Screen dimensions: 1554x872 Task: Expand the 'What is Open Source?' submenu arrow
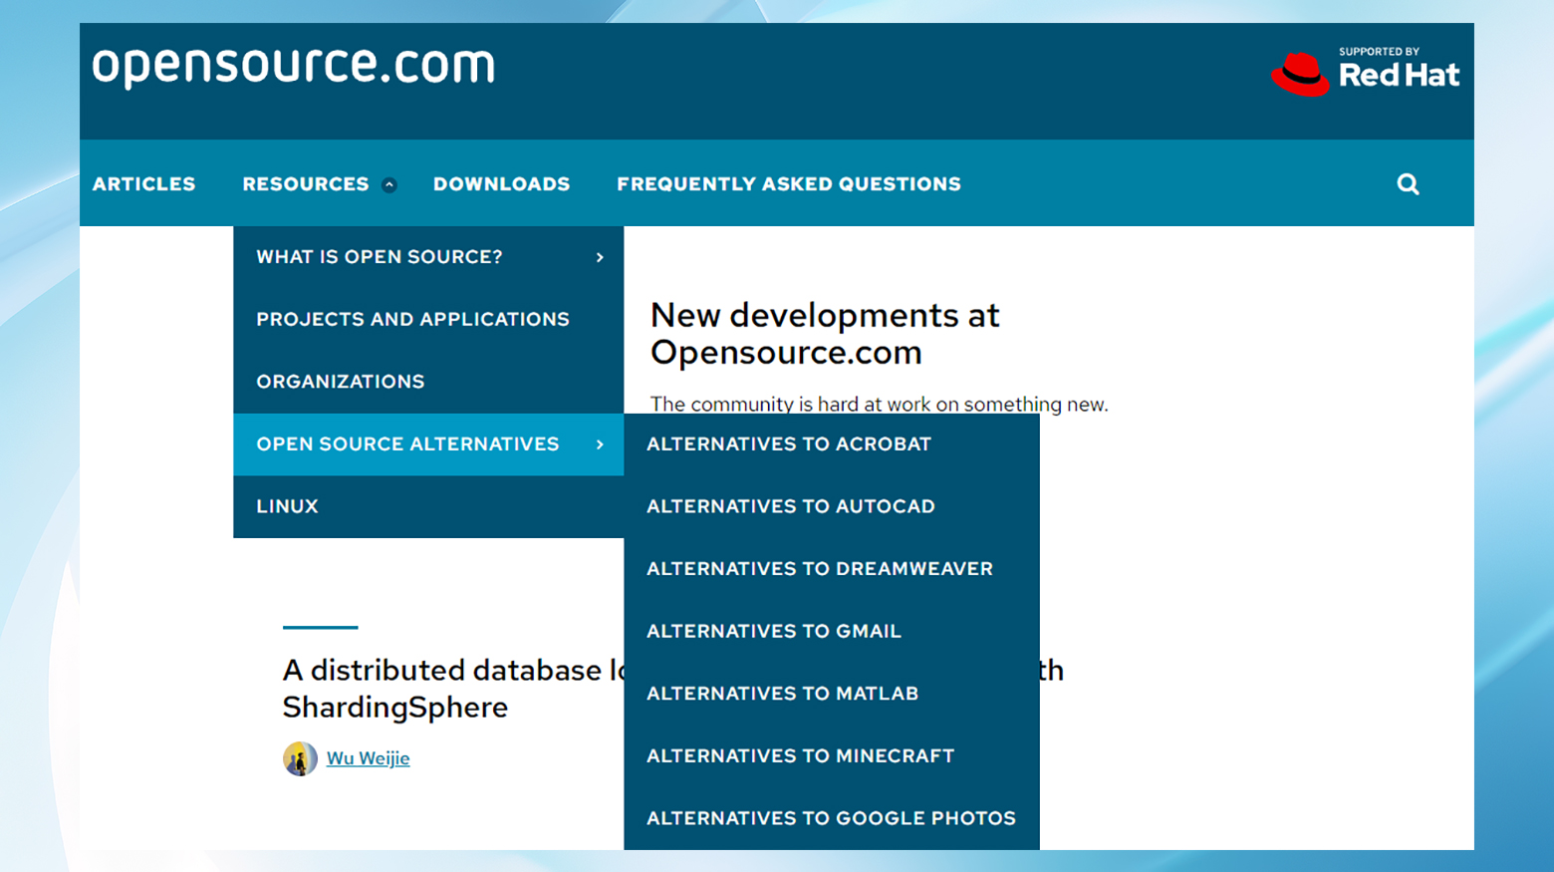pos(600,257)
